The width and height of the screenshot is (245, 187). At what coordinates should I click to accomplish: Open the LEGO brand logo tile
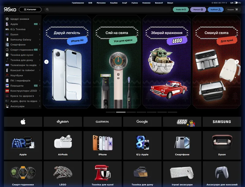pyautogui.click(x=182, y=122)
